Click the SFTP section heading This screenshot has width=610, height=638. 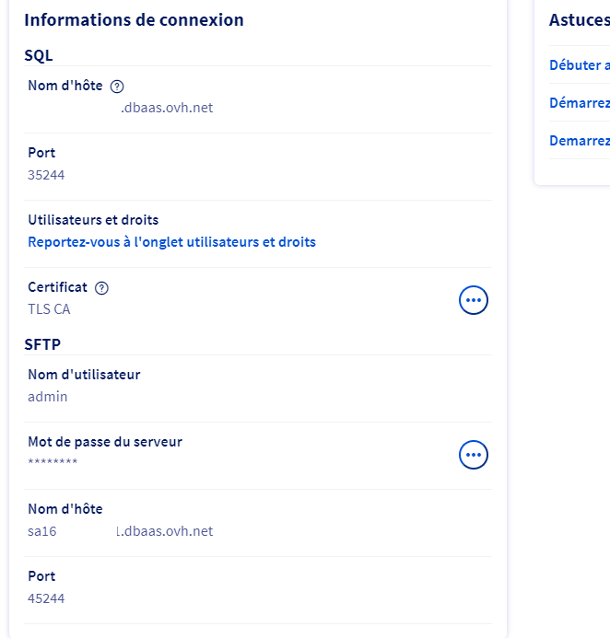pyautogui.click(x=42, y=344)
